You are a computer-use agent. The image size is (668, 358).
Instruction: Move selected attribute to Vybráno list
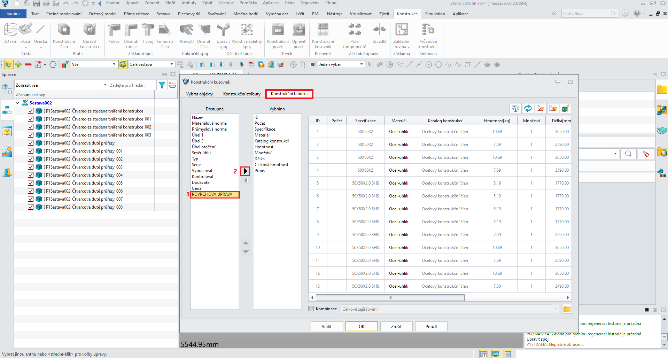(246, 171)
